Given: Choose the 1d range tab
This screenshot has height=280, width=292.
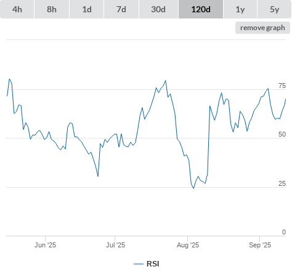Looking at the screenshot, I should 87,9.
